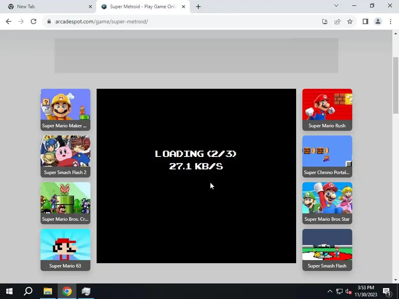Click the scrollbar up arrow

coord(396,33)
